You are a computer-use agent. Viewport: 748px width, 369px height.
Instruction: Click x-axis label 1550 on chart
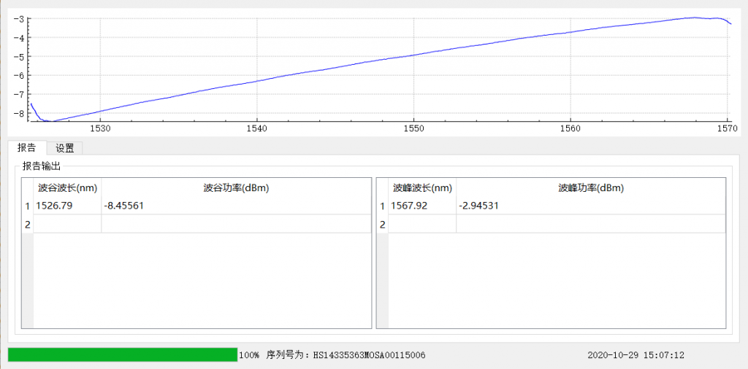(413, 128)
